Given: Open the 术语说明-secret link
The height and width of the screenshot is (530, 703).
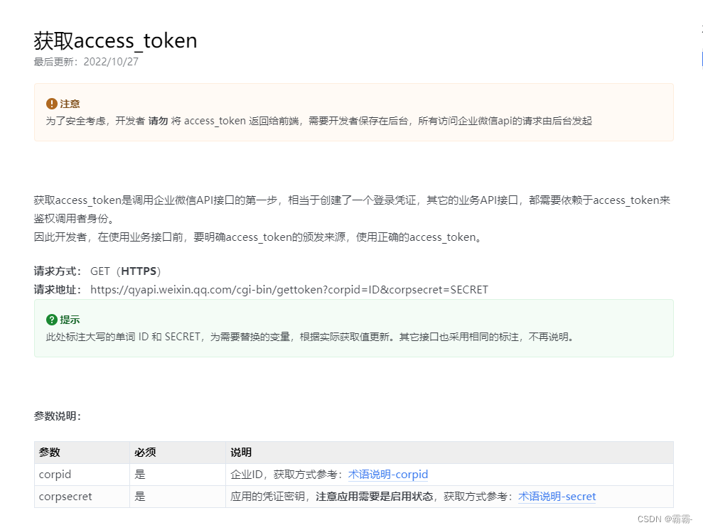Looking at the screenshot, I should [x=557, y=497].
